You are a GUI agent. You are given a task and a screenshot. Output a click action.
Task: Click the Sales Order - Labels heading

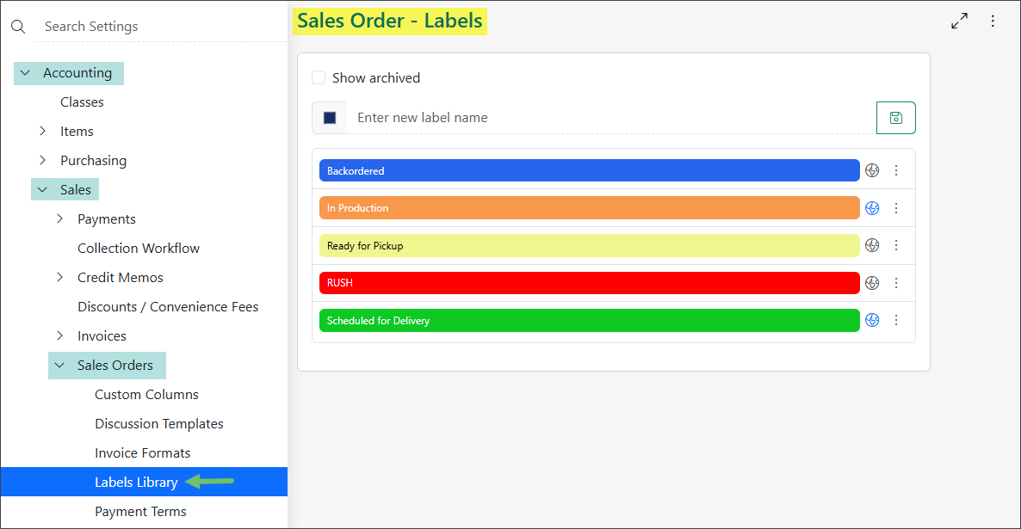[390, 21]
